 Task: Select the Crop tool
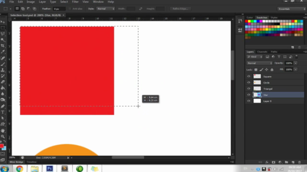3,46
